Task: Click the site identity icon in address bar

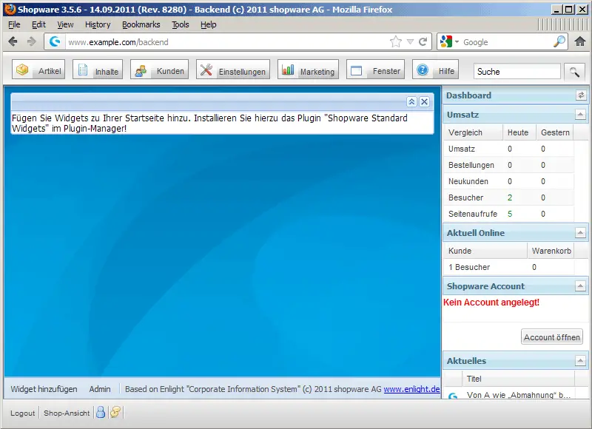Action: (x=55, y=41)
